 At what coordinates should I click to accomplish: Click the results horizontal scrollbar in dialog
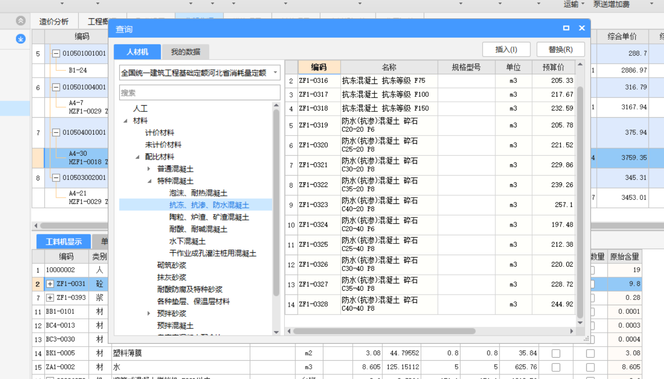[384, 331]
